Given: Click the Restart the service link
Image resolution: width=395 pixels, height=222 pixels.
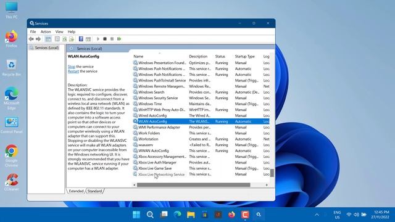Looking at the screenshot, I should click(73, 72).
